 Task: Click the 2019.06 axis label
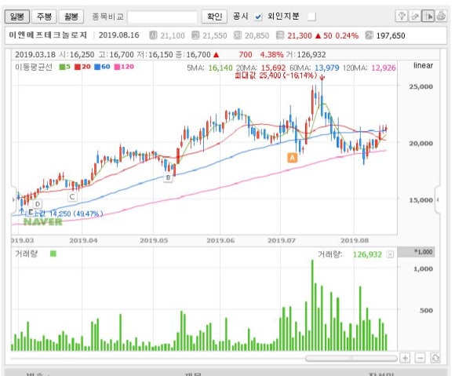tap(220, 241)
